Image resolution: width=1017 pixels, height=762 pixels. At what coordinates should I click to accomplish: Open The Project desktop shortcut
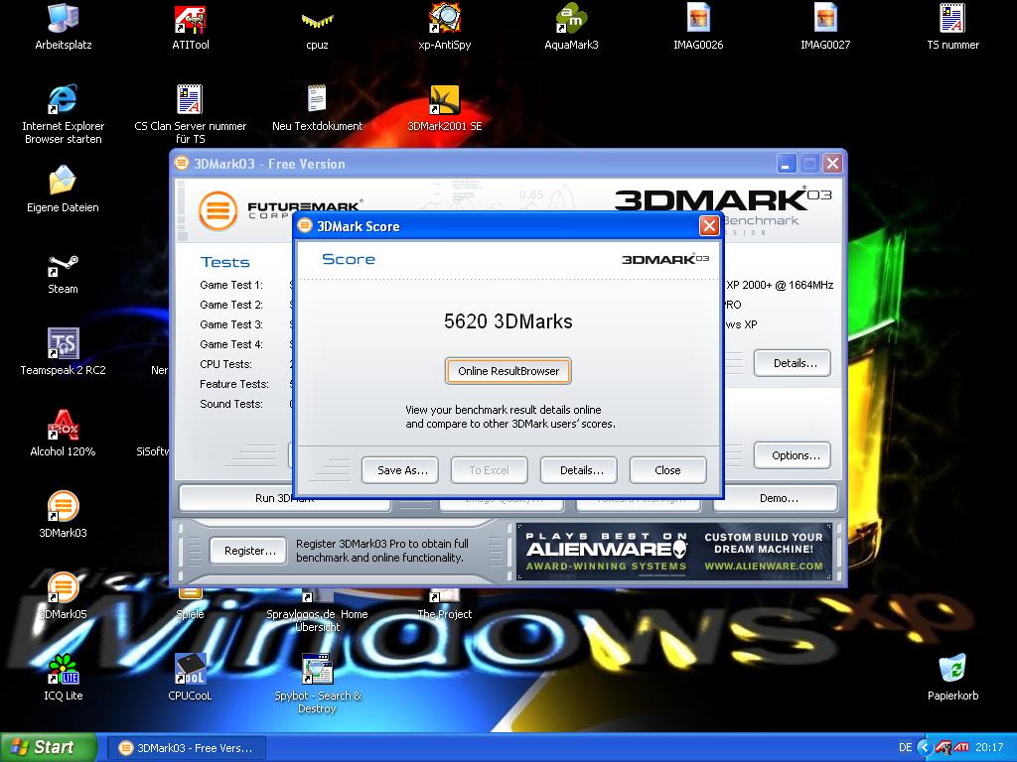pos(444,605)
